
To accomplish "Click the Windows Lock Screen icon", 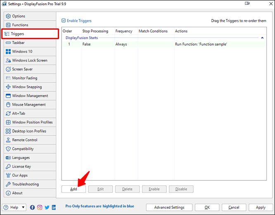I will 8,61.
